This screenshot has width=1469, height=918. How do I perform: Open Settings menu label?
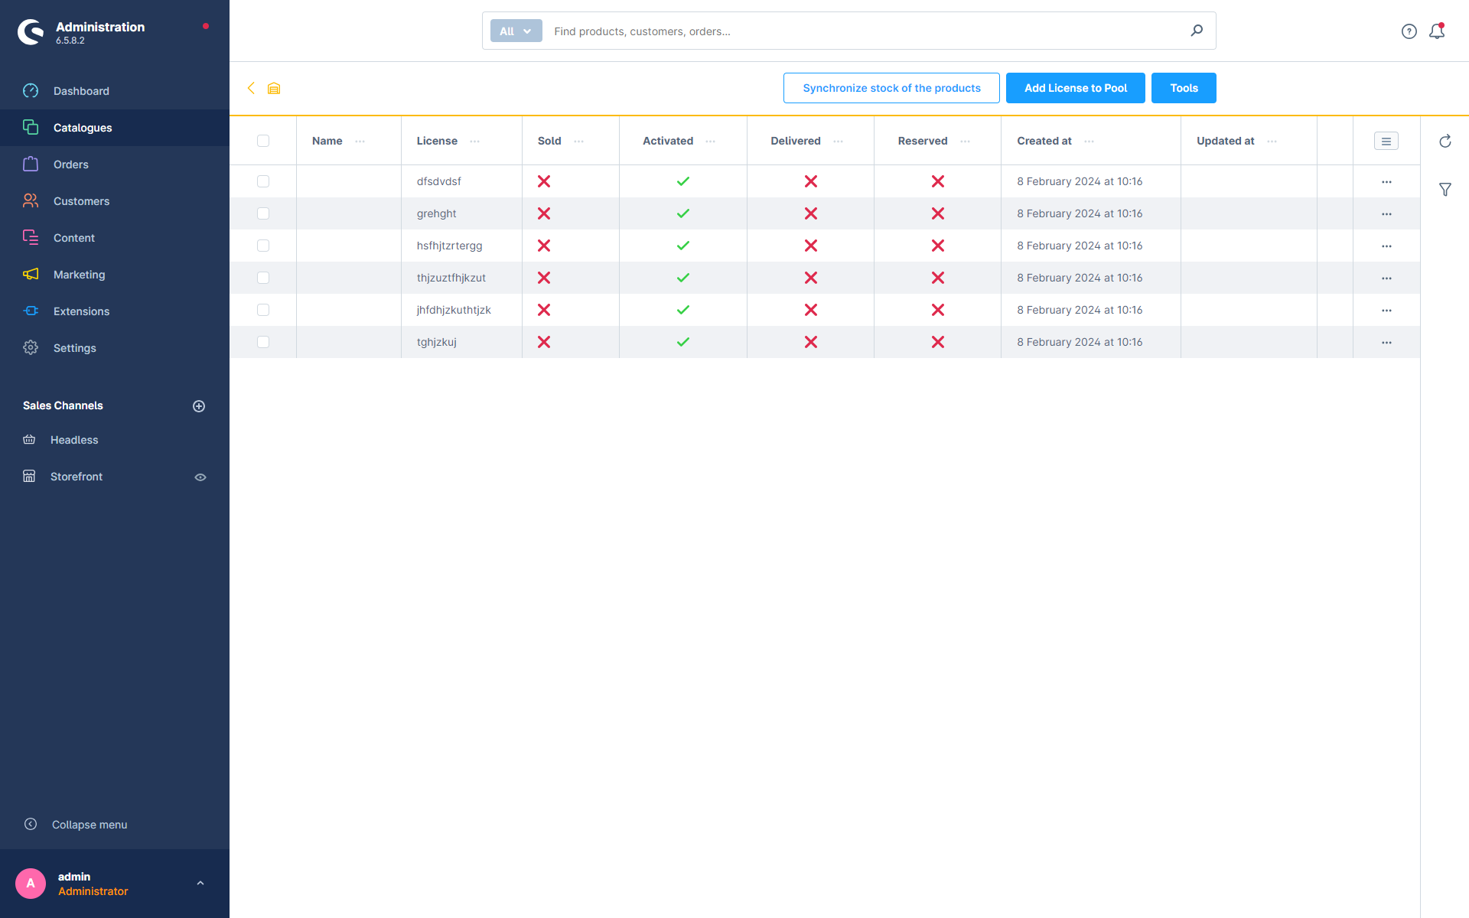point(75,348)
